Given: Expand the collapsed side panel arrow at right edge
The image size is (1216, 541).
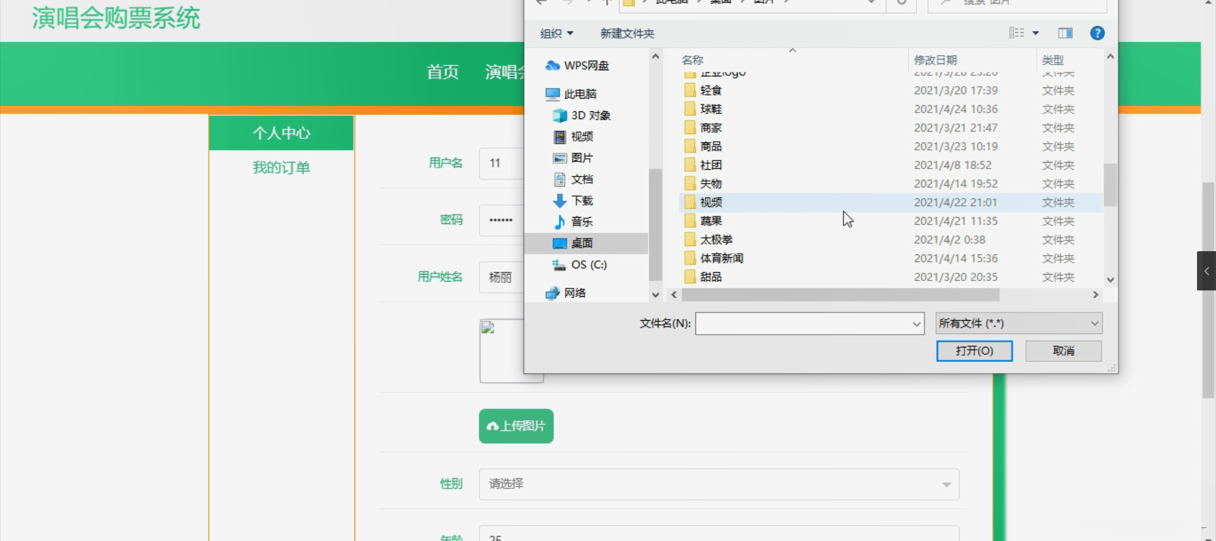Looking at the screenshot, I should click(1206, 271).
